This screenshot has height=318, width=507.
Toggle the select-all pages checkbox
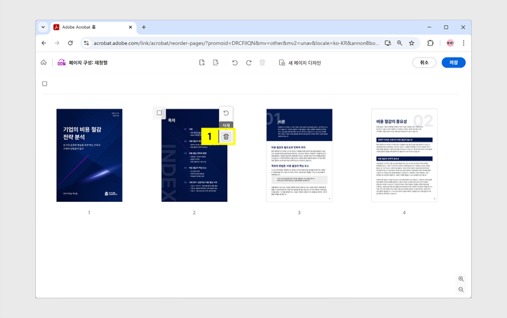[45, 84]
